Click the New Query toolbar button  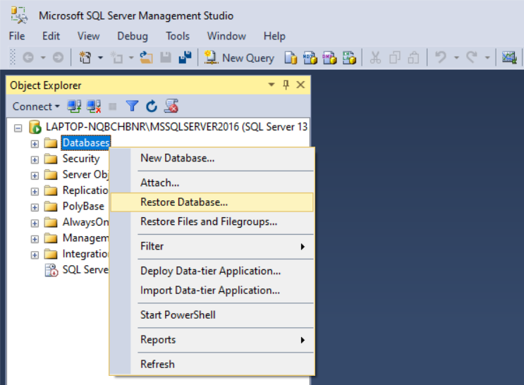239,58
